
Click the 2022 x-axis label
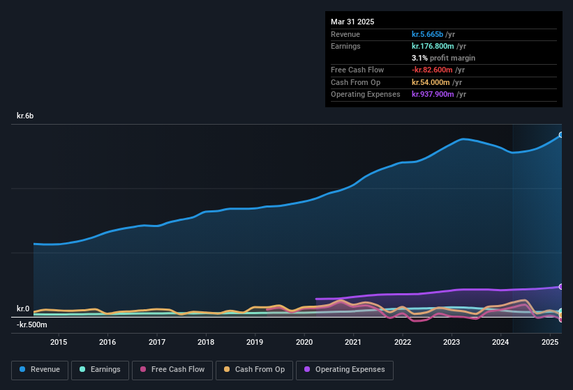(402, 342)
